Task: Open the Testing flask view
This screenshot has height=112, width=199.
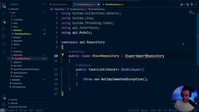Action: coord(3,52)
